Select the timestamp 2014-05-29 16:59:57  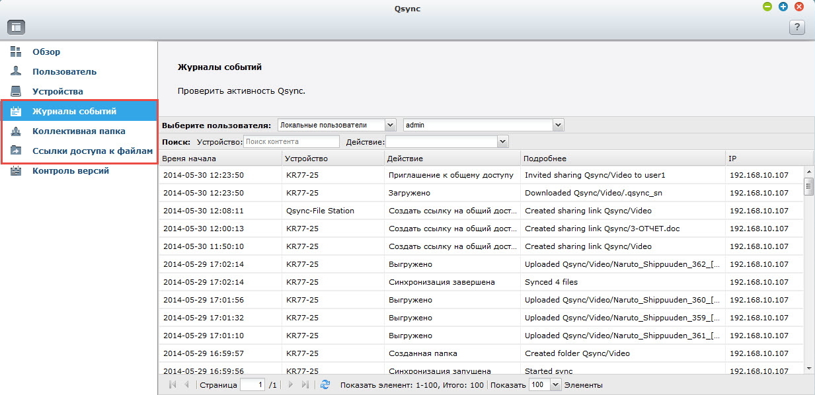tap(204, 353)
